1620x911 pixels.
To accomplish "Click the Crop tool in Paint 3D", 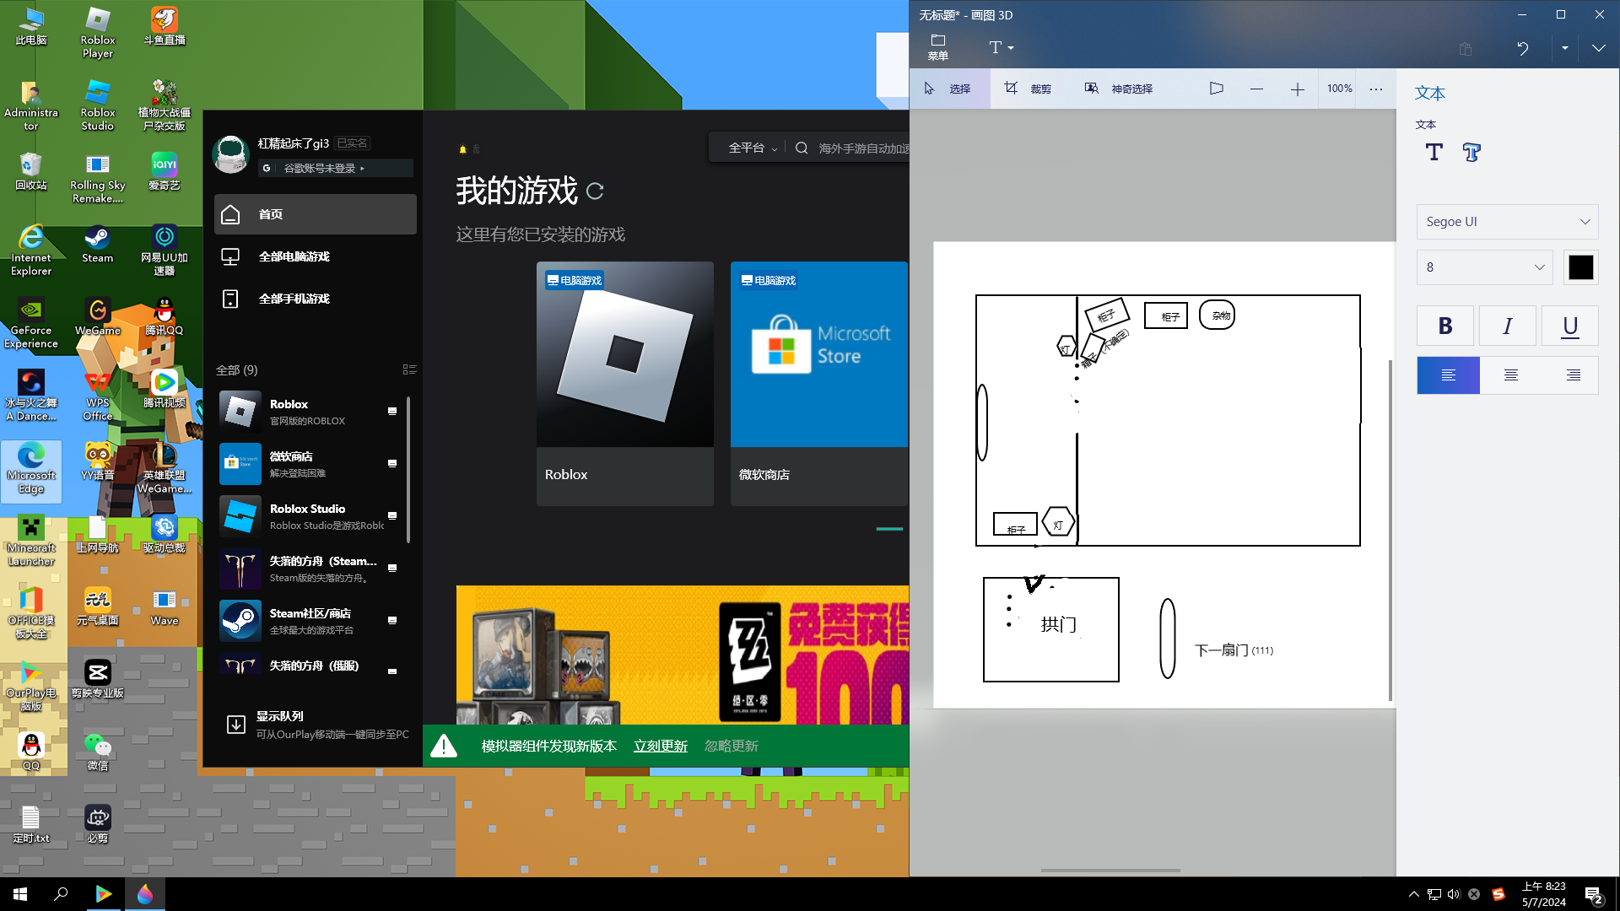I will point(1027,89).
